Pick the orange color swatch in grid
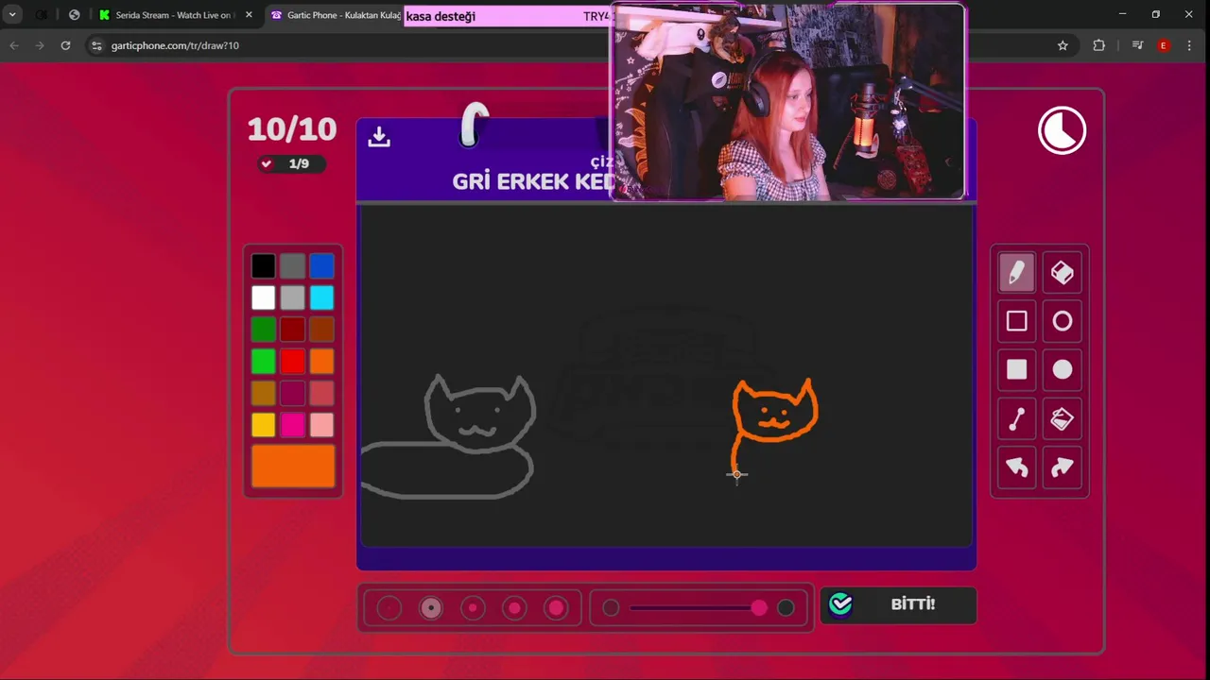 click(322, 362)
